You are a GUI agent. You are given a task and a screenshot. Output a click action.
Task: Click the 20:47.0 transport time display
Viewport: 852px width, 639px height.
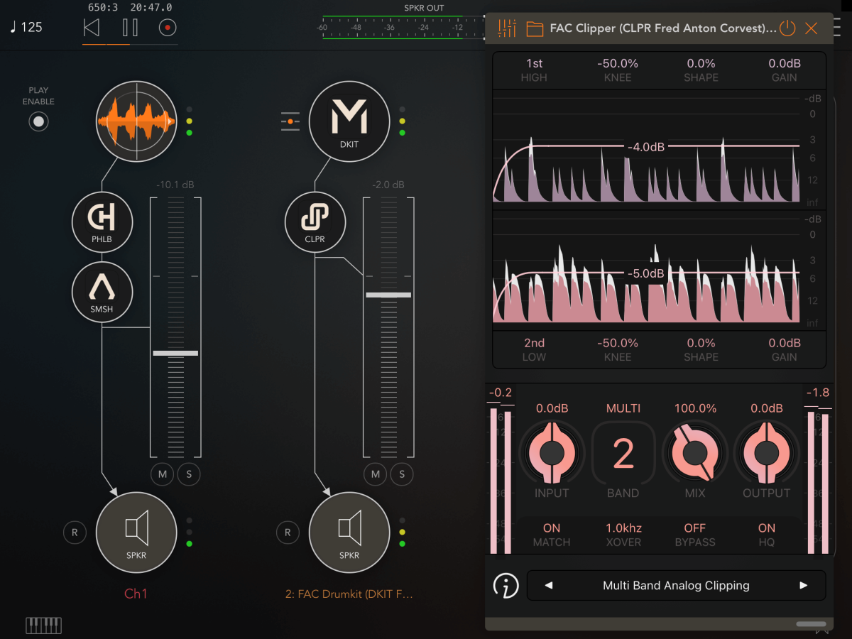pos(151,7)
